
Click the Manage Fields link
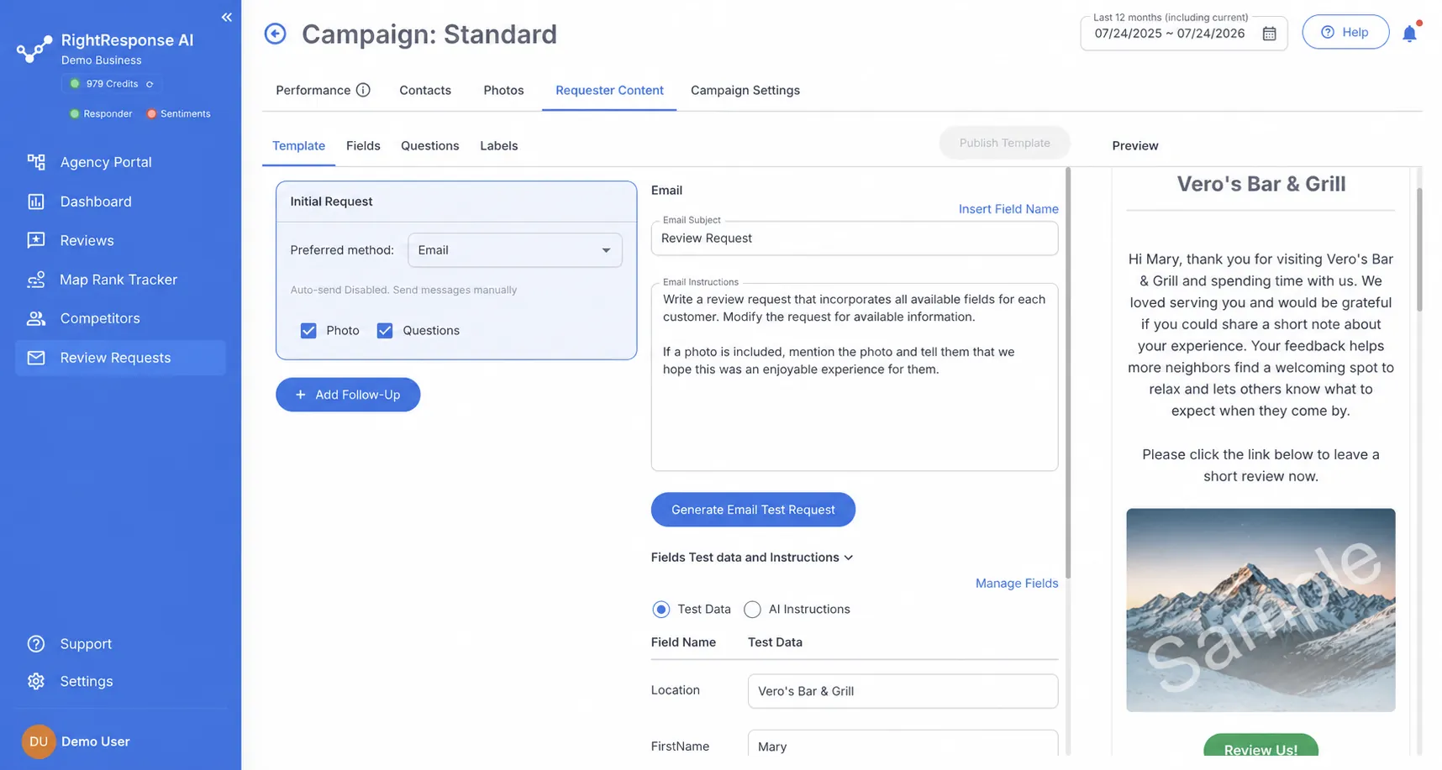[1017, 584]
